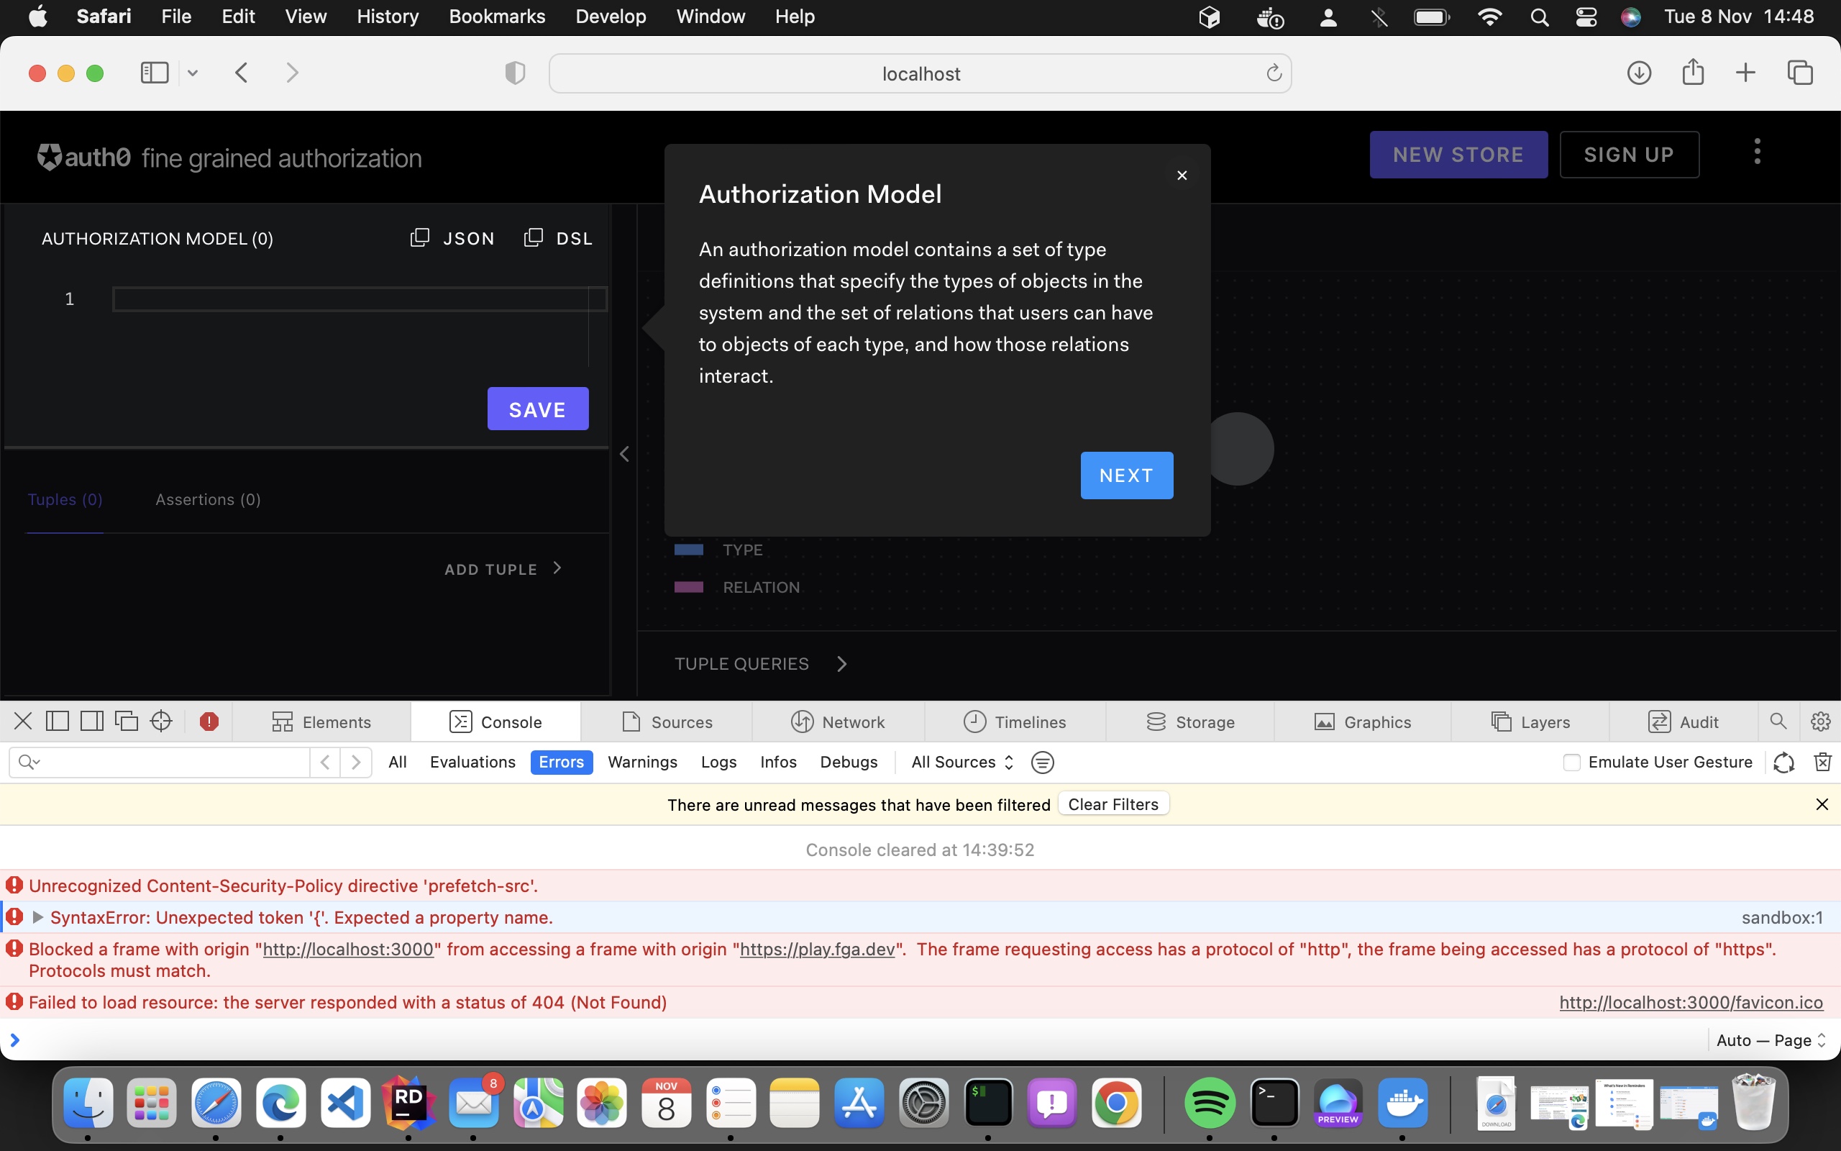Activate the Web Inspector search icon
The image size is (1841, 1151).
pyautogui.click(x=1778, y=721)
